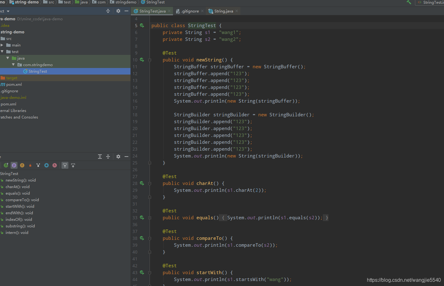
Task: Jump to substring(): void in Structure
Action: click(20, 226)
